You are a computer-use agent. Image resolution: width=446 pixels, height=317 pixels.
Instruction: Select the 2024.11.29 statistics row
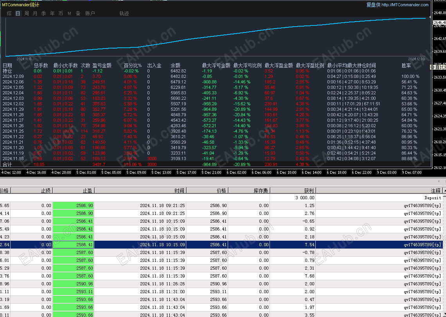tap(216, 109)
